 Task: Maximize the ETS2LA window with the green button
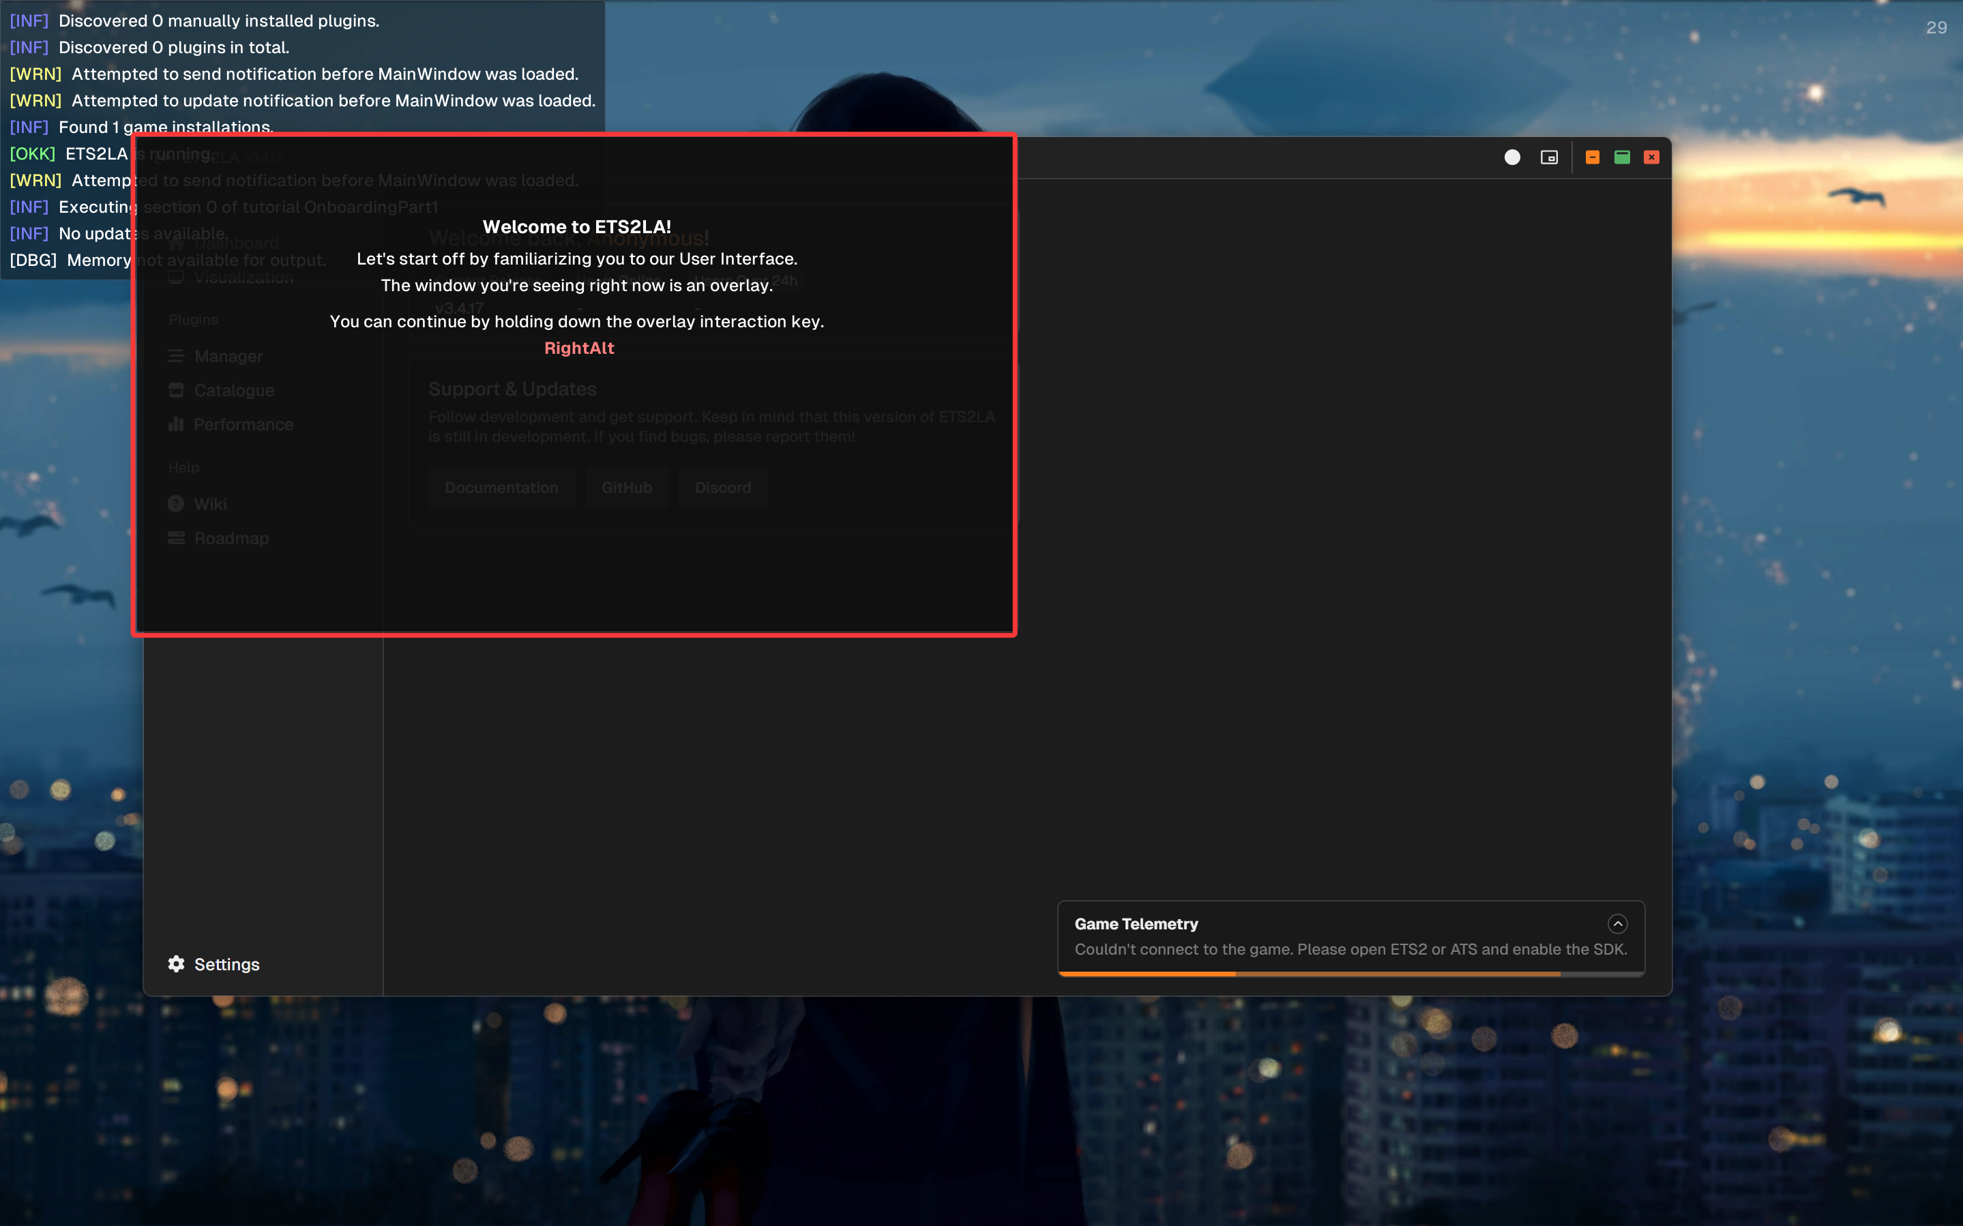(x=1622, y=158)
